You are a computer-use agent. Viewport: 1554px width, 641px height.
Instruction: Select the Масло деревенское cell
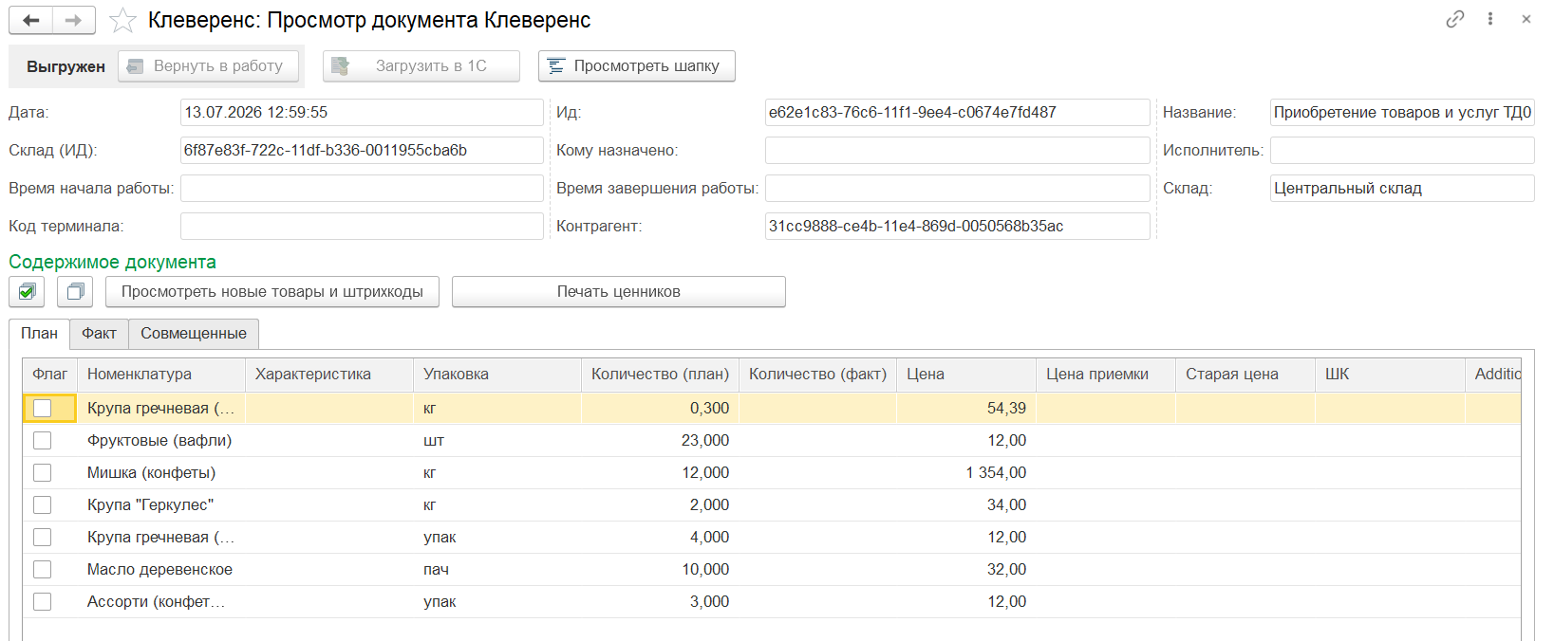161,570
